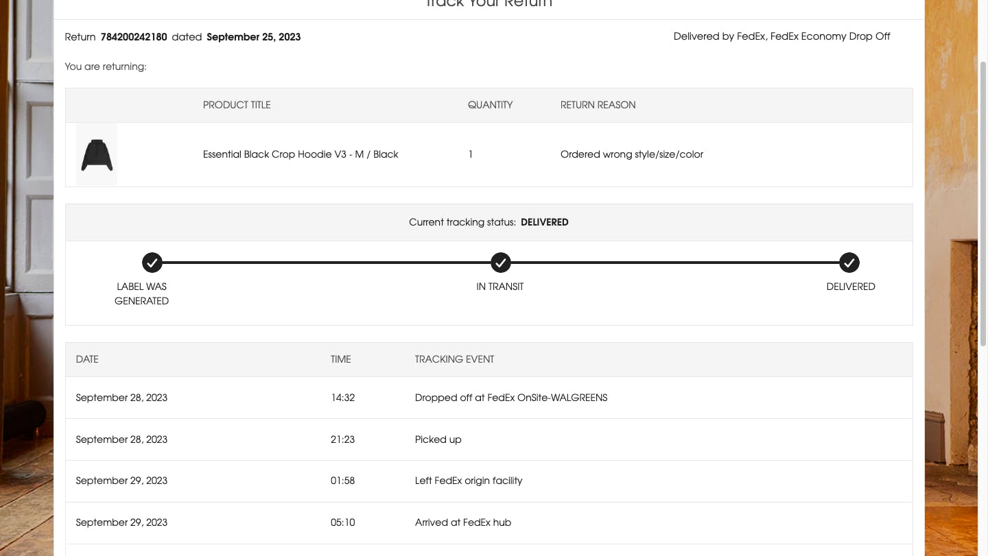988x556 pixels.
Task: Select the Dropped off at FedEx OnSite-WALGREENS event
Action: click(x=511, y=398)
